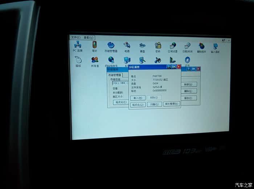254x189 pixels.
Task: Open the 网络和拨号 network connections icon
Action: pyautogui.click(x=111, y=62)
